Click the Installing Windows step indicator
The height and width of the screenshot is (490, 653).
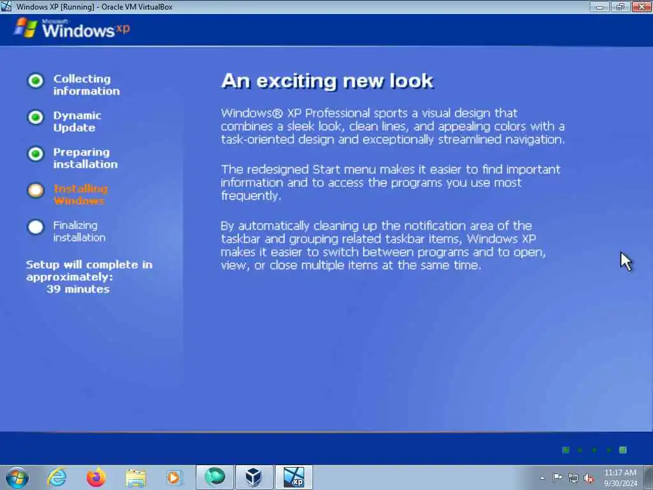pos(36,191)
